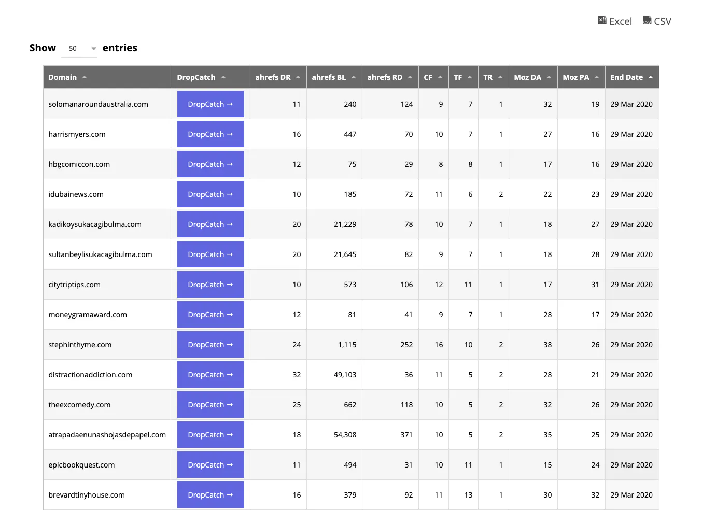Click ahrefs RD value 124

pos(406,104)
